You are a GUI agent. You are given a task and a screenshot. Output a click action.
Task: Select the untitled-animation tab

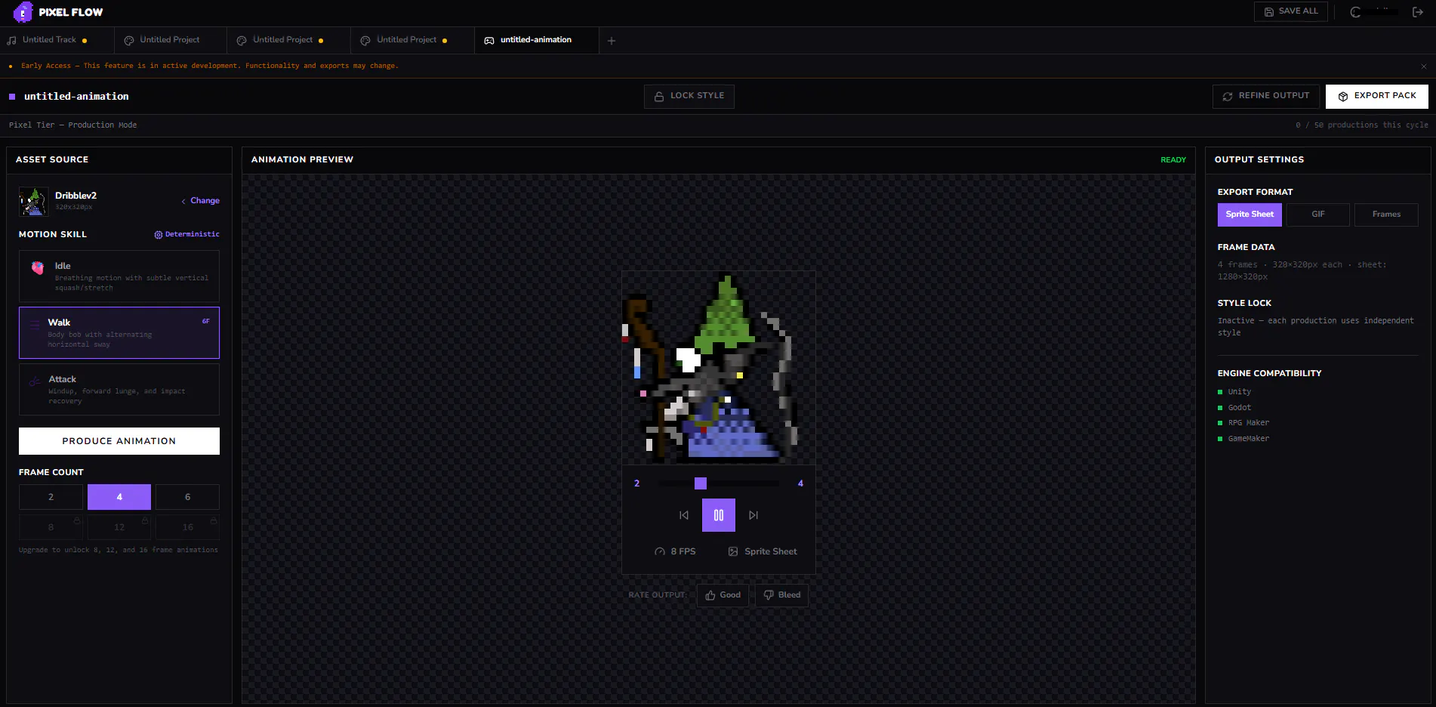tap(536, 40)
